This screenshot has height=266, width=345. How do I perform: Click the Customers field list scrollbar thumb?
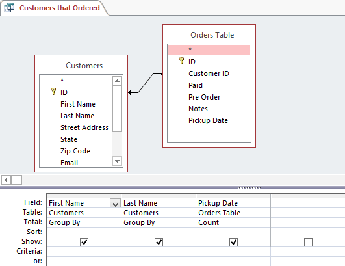coord(117,109)
